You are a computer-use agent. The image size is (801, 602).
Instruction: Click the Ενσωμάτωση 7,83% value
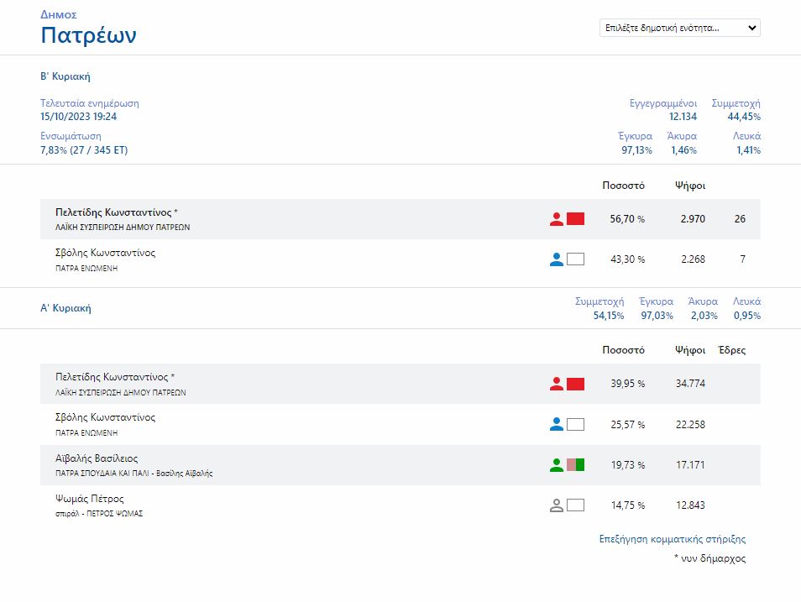coord(84,150)
